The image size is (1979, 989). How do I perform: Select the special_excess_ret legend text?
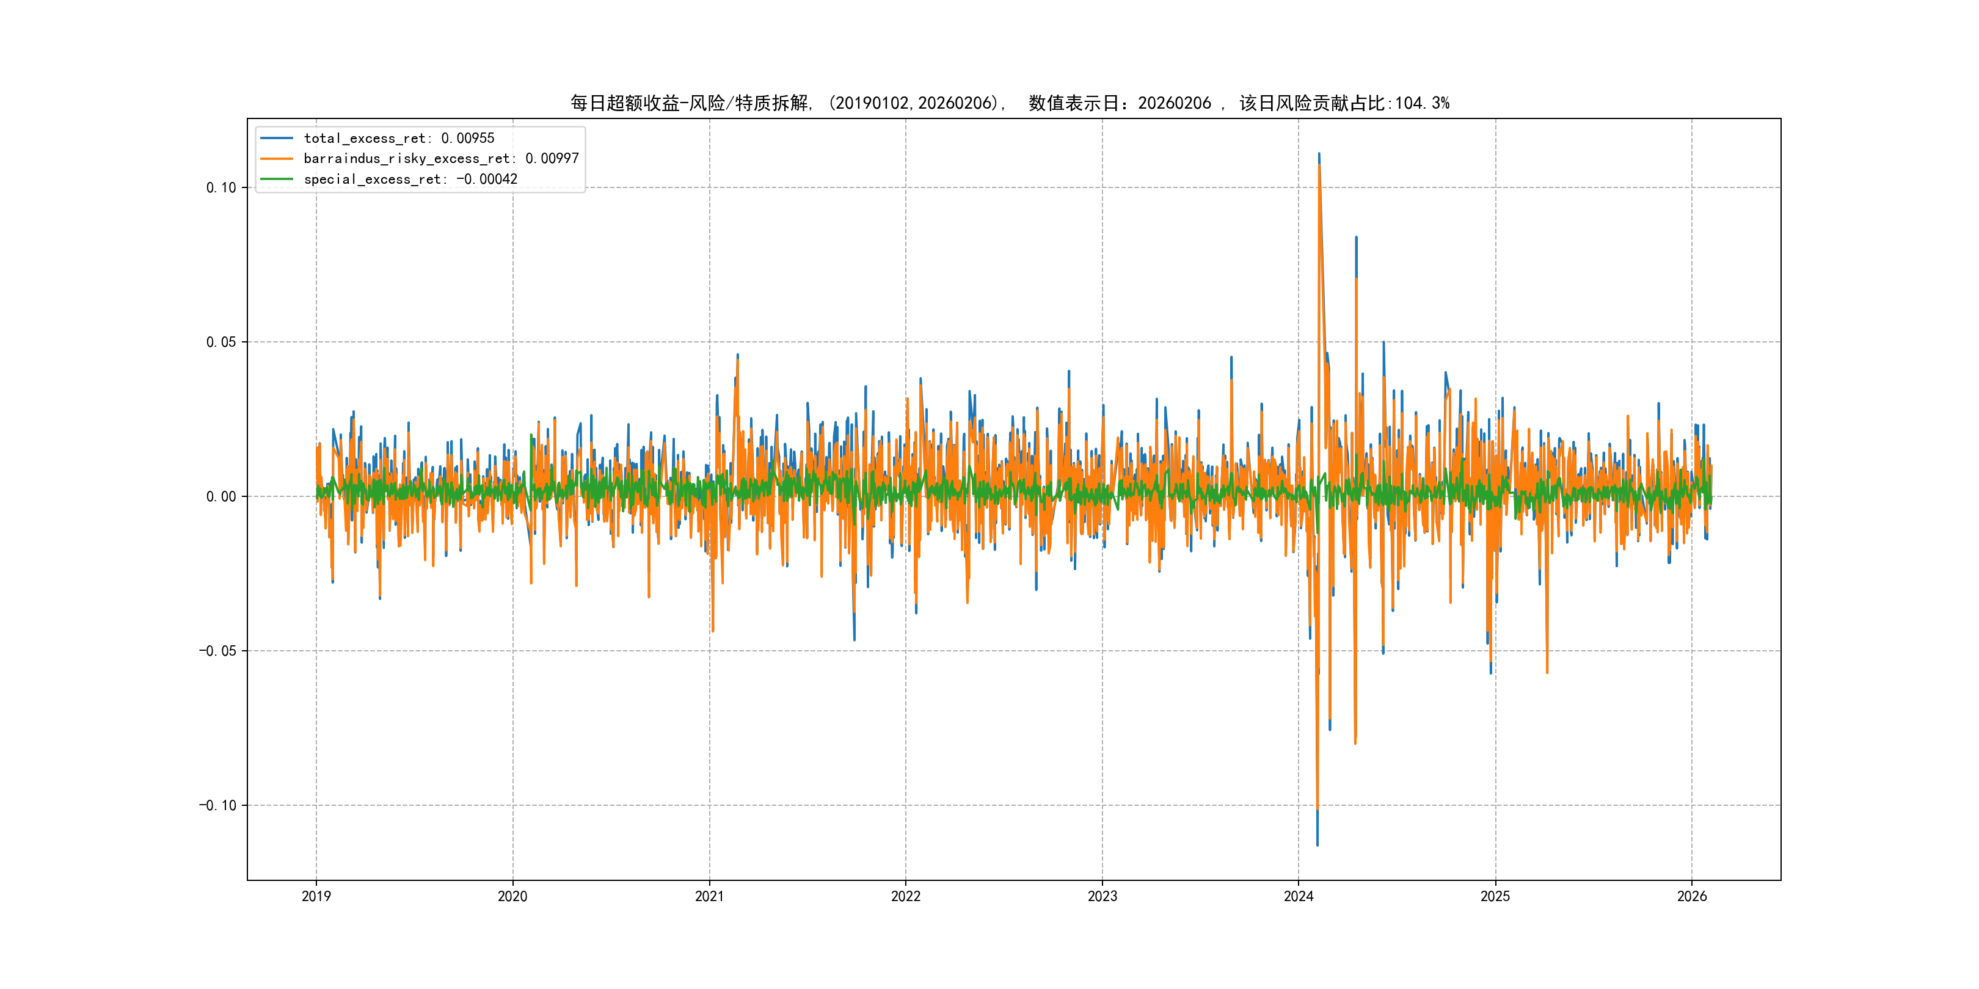410,179
